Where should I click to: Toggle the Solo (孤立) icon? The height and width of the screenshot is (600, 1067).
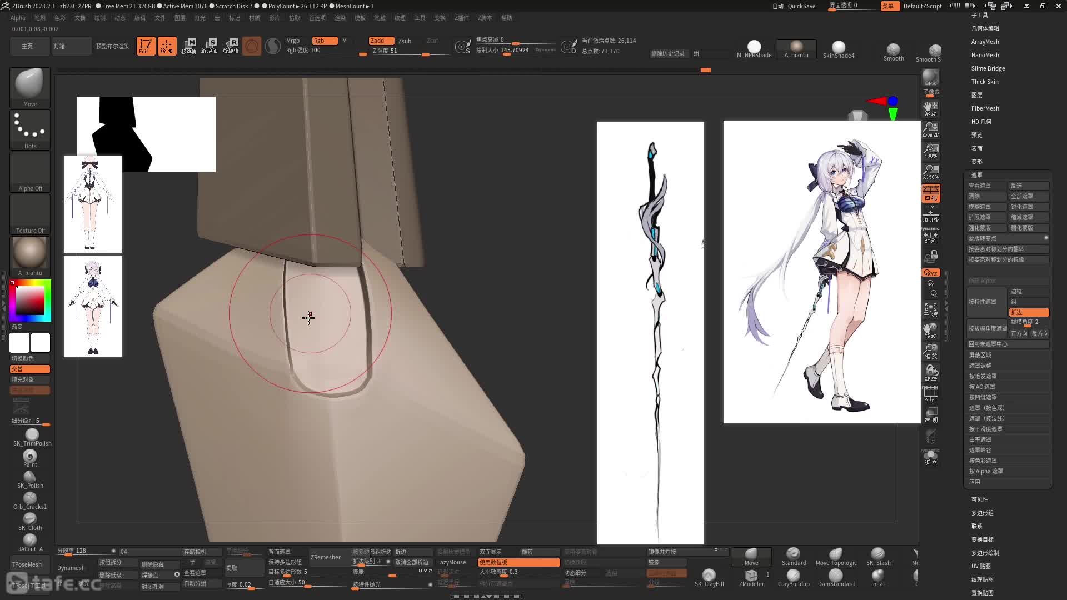click(930, 457)
